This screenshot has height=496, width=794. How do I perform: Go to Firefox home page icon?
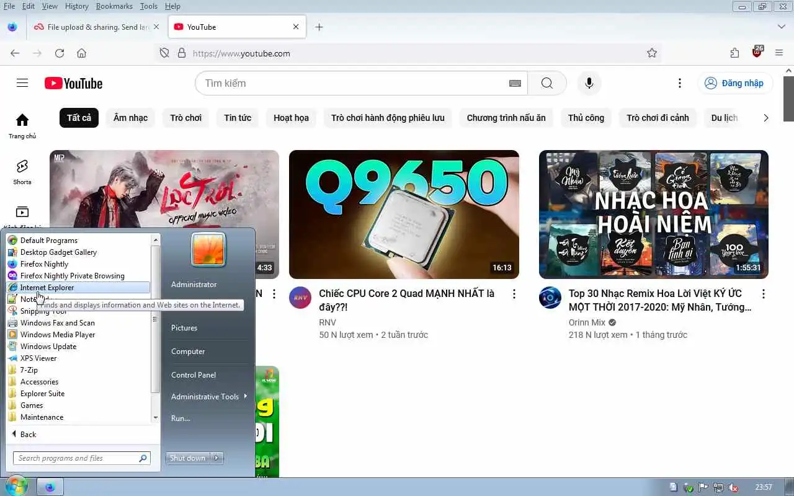pyautogui.click(x=81, y=53)
